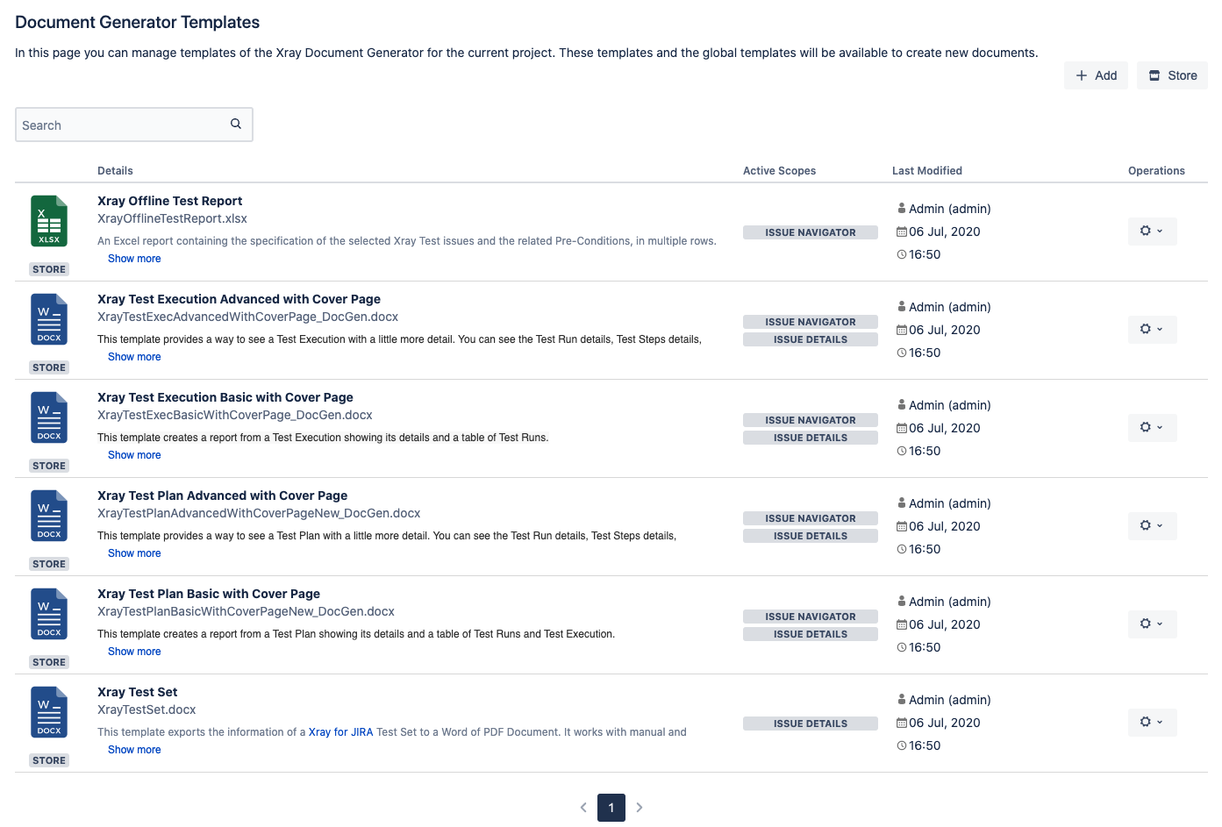Click filename XrayTestSet.docx
The height and width of the screenshot is (827, 1222).
tap(146, 709)
